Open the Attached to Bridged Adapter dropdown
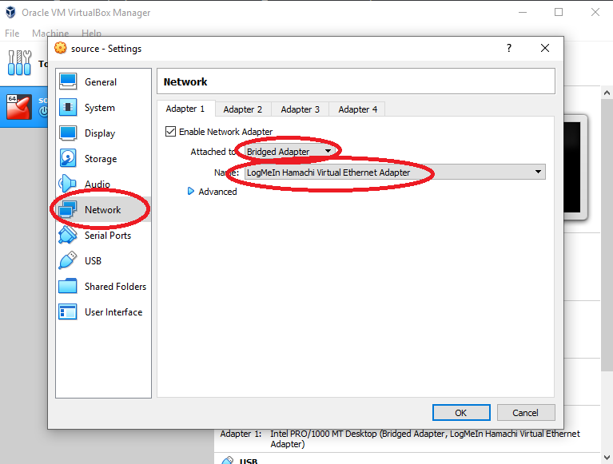Screen dimensions: 613x464 289,151
